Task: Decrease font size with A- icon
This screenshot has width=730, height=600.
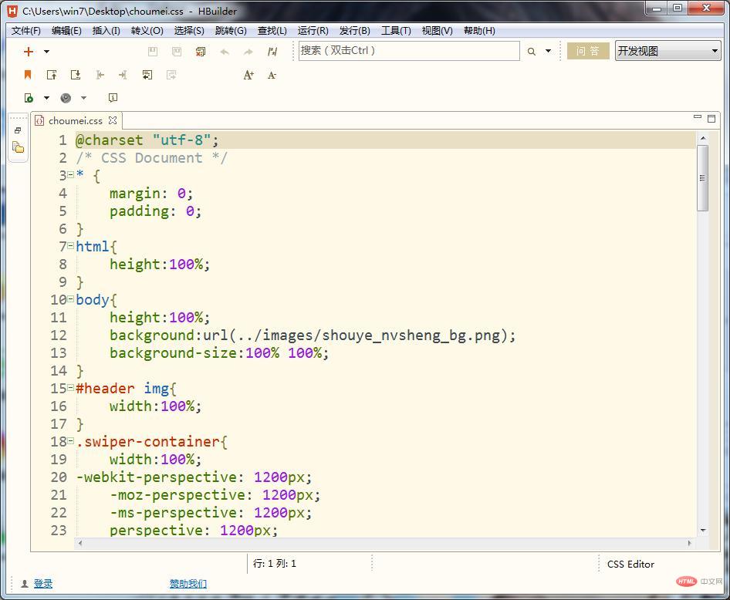Action: 272,76
